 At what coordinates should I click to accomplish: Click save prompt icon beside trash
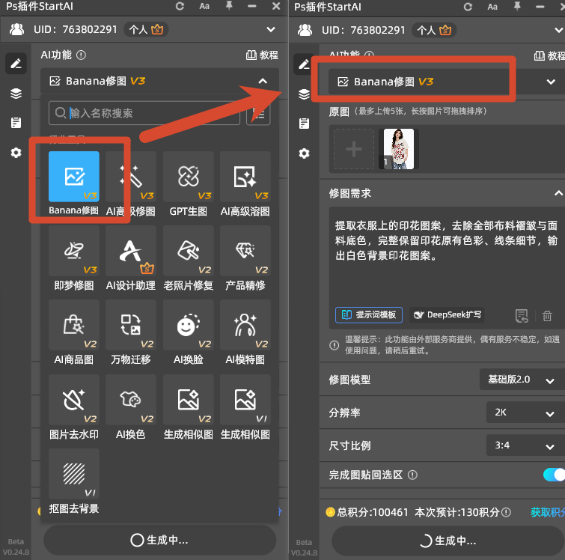pos(522,316)
